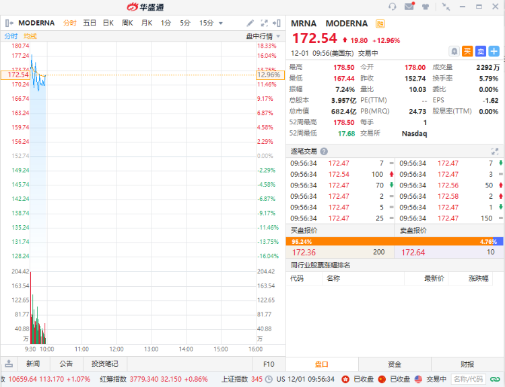Click the MRNA ticker symbol heading
This screenshot has height=387, width=505.
pos(304,24)
